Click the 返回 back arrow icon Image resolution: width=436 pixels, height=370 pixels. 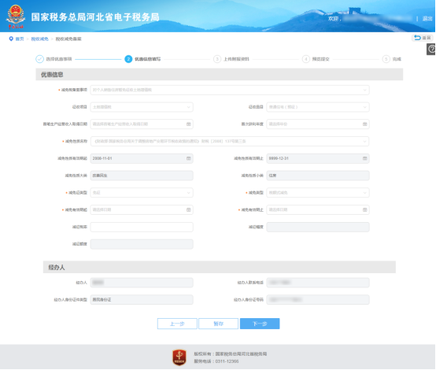tap(417, 38)
